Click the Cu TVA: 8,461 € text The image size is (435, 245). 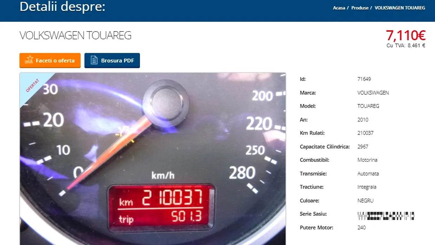406,45
